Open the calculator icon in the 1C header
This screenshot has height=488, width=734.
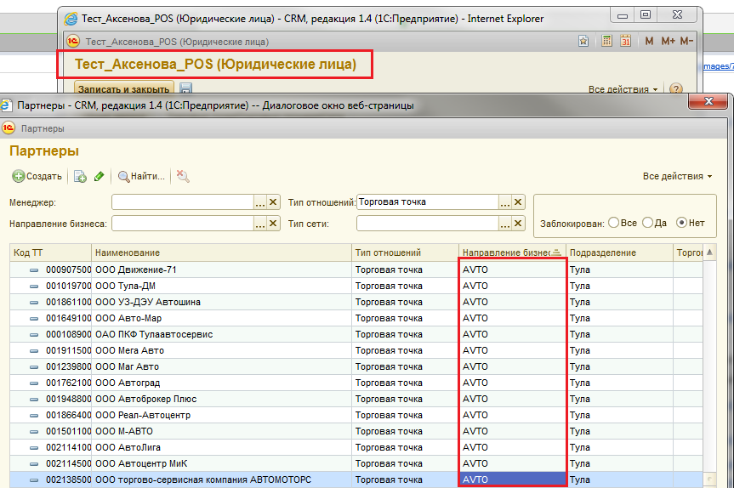pyautogui.click(x=606, y=41)
